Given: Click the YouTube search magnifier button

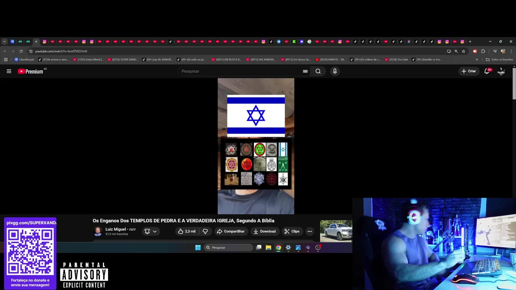Looking at the screenshot, I should point(318,71).
